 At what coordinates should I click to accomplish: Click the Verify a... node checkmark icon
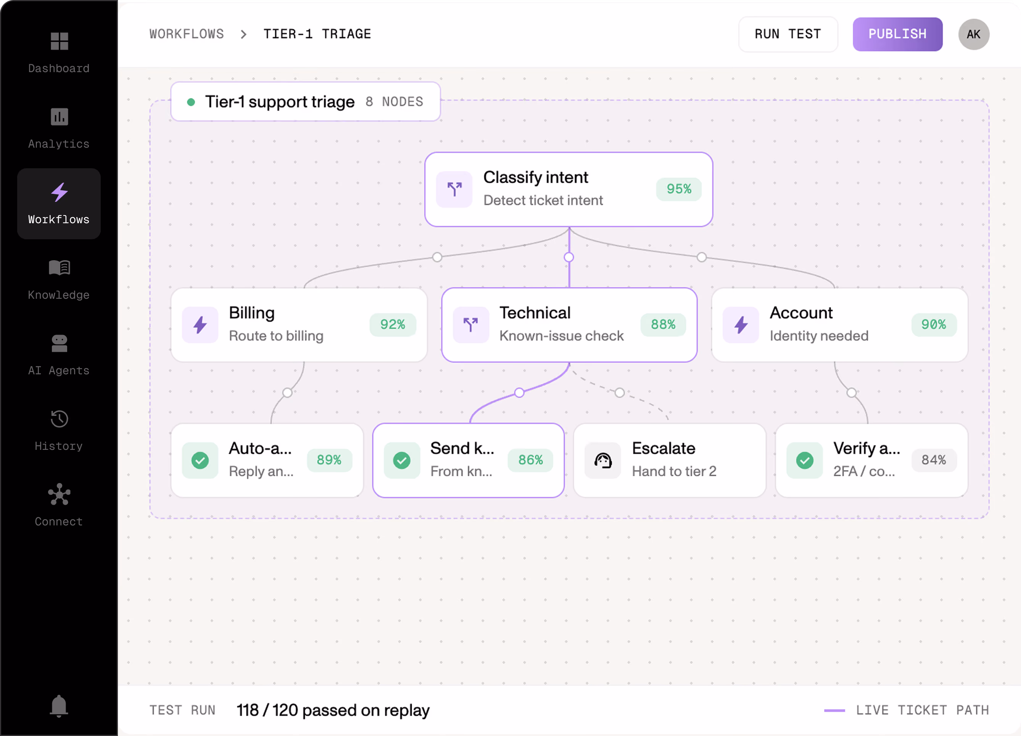pos(804,460)
